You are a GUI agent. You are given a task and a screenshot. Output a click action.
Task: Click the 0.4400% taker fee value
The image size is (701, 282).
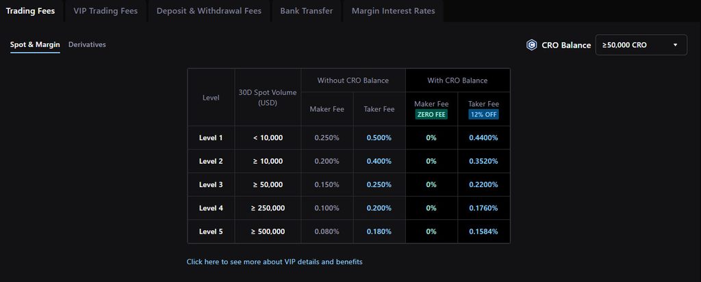click(483, 138)
